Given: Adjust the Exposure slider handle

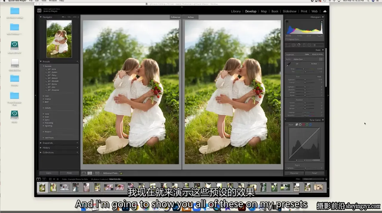Looking at the screenshot, I should (305, 80).
